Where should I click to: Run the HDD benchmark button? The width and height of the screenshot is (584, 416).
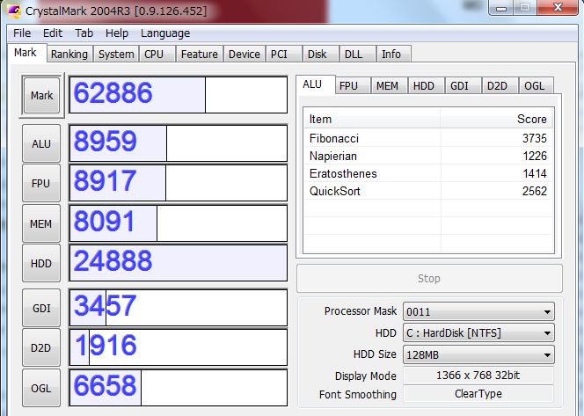tap(41, 263)
